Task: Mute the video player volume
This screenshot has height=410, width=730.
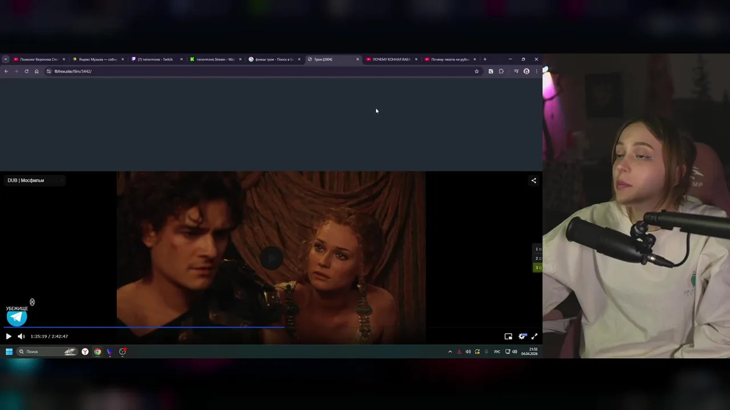Action: pyautogui.click(x=21, y=337)
